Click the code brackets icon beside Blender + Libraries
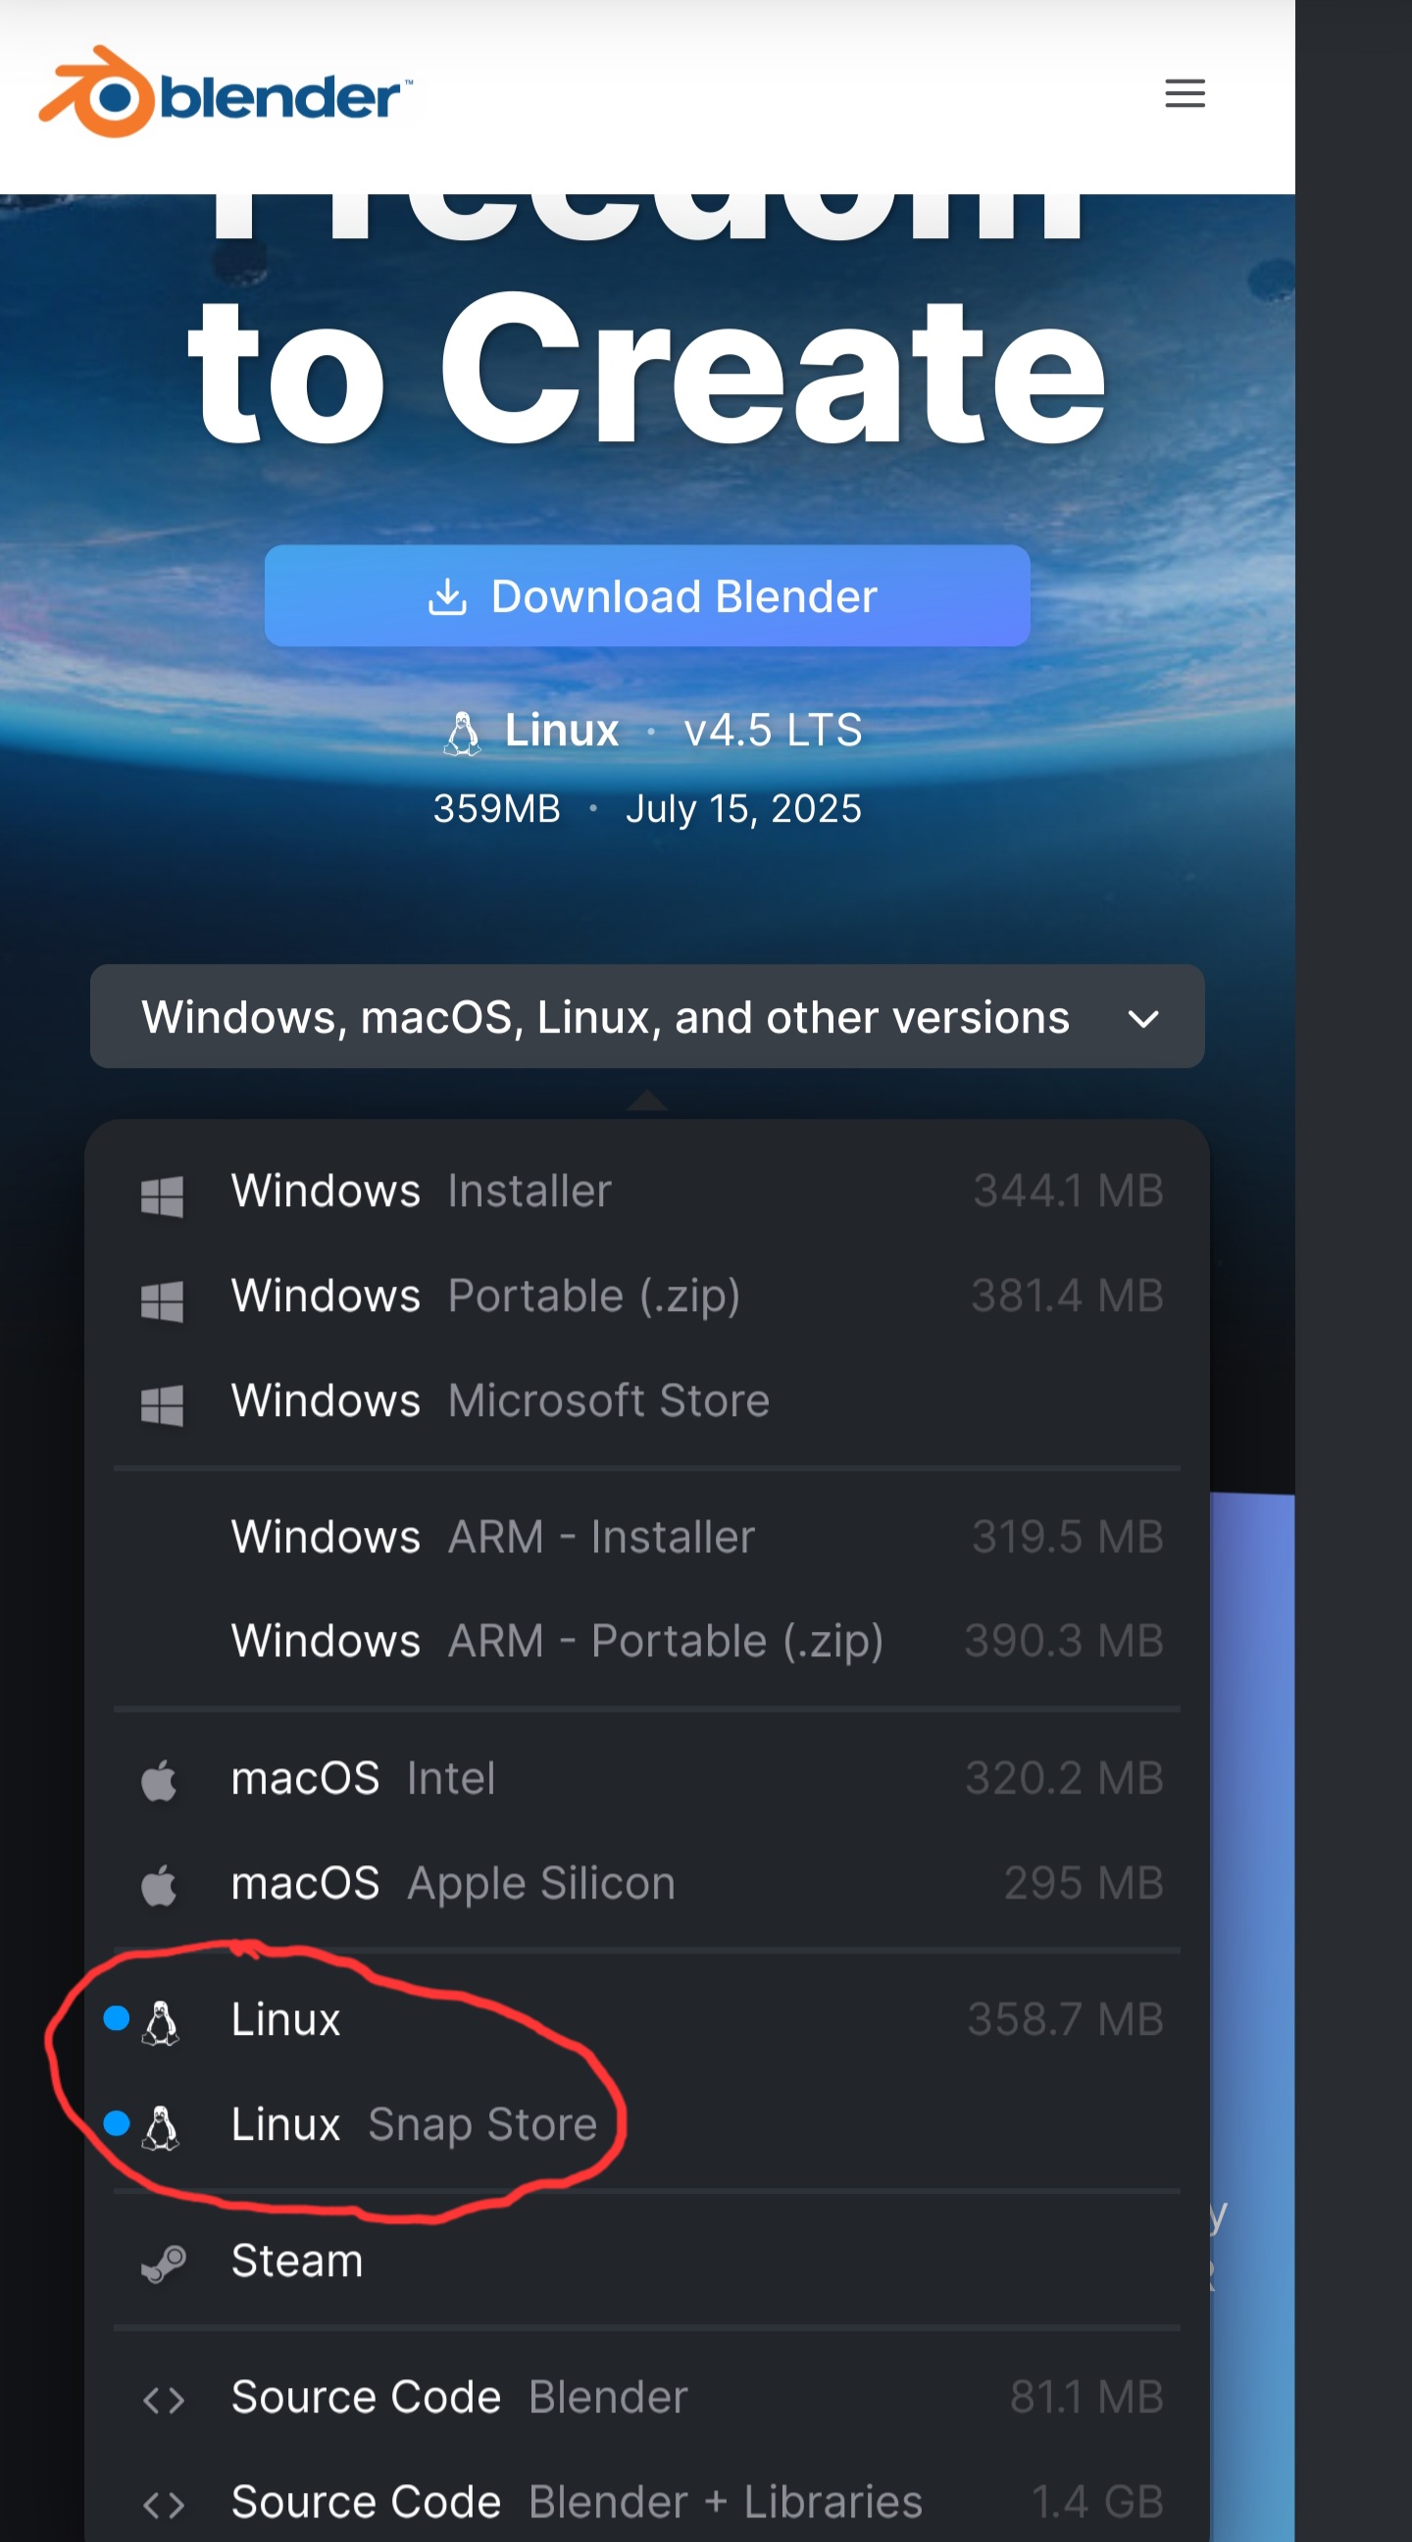This screenshot has width=1412, height=2542. [164, 2505]
